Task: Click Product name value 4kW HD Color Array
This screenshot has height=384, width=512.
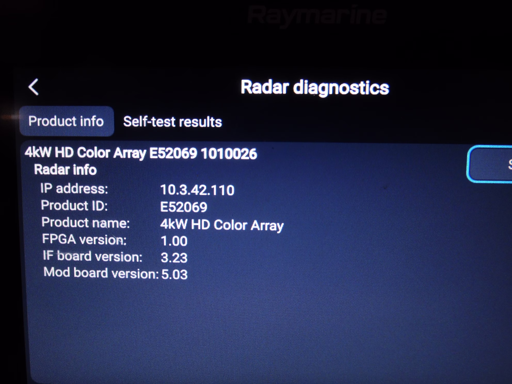Action: (x=222, y=225)
